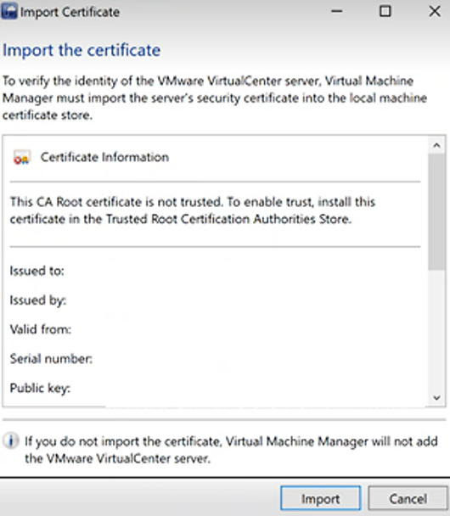Screen dimensions: 450x516
Task: Click the CA Root certificate not trusted message
Action: 193,210
